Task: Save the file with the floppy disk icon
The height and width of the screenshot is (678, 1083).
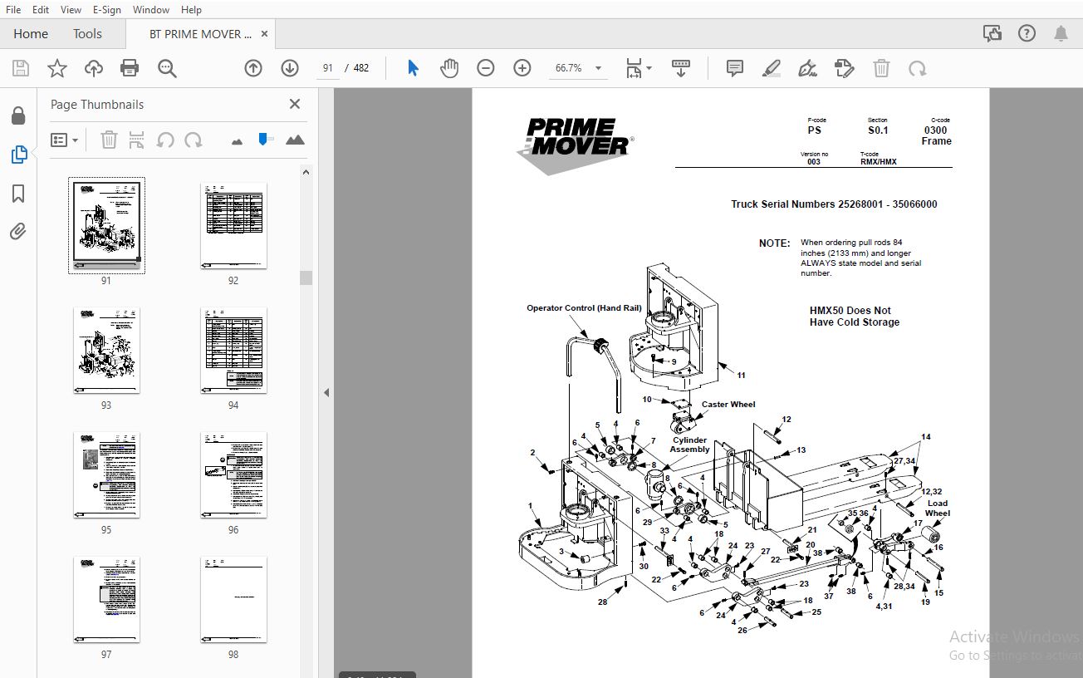Action: [x=20, y=68]
